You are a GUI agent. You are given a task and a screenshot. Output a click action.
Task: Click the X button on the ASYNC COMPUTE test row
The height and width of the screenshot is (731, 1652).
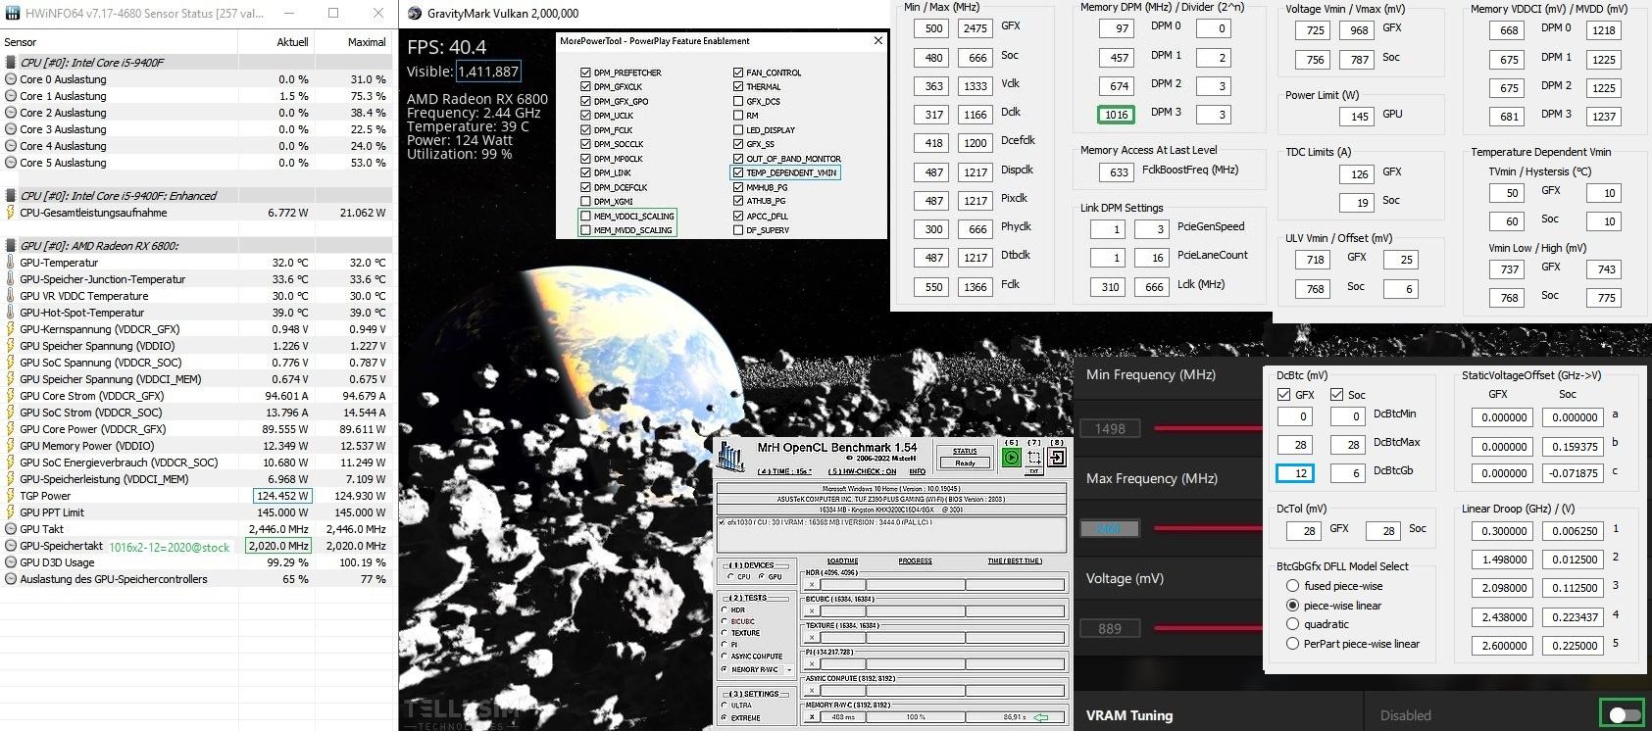pyautogui.click(x=812, y=690)
